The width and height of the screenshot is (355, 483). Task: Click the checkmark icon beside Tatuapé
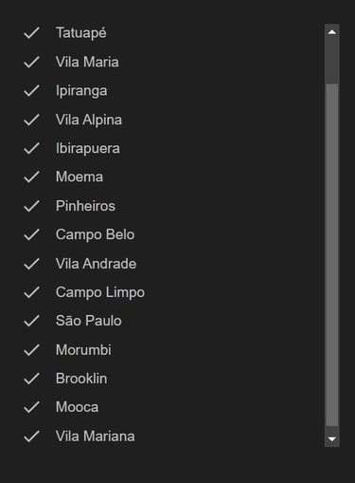coord(31,33)
